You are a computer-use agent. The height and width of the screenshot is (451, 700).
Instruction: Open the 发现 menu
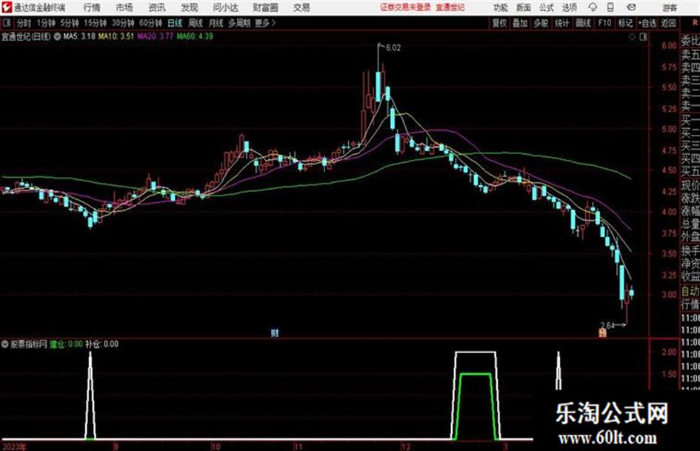[190, 7]
